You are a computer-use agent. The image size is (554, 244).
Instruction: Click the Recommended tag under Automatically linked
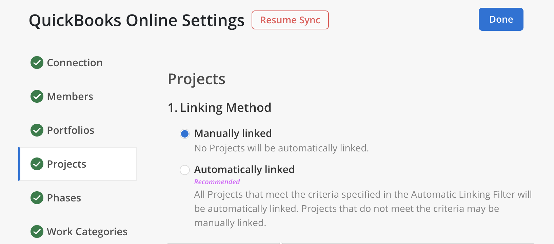(217, 182)
